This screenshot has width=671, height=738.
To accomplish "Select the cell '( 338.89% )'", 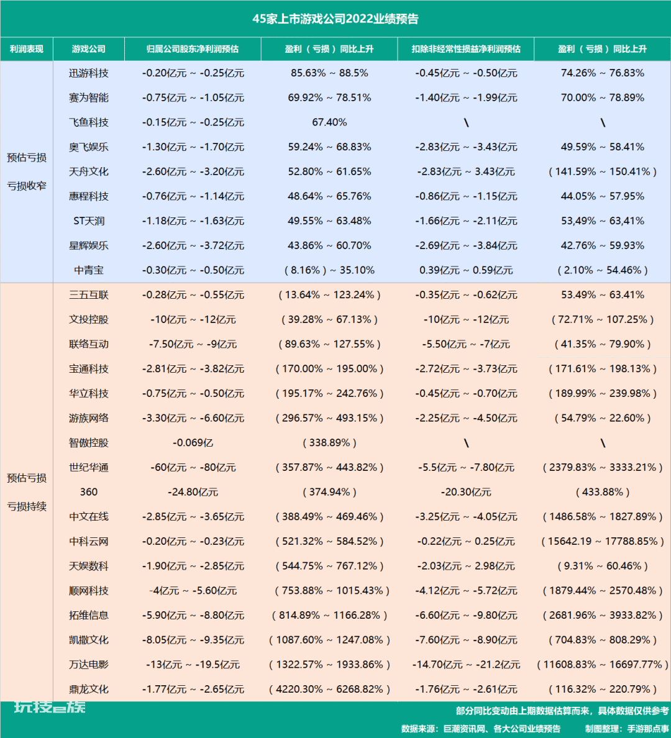I will coord(329,443).
